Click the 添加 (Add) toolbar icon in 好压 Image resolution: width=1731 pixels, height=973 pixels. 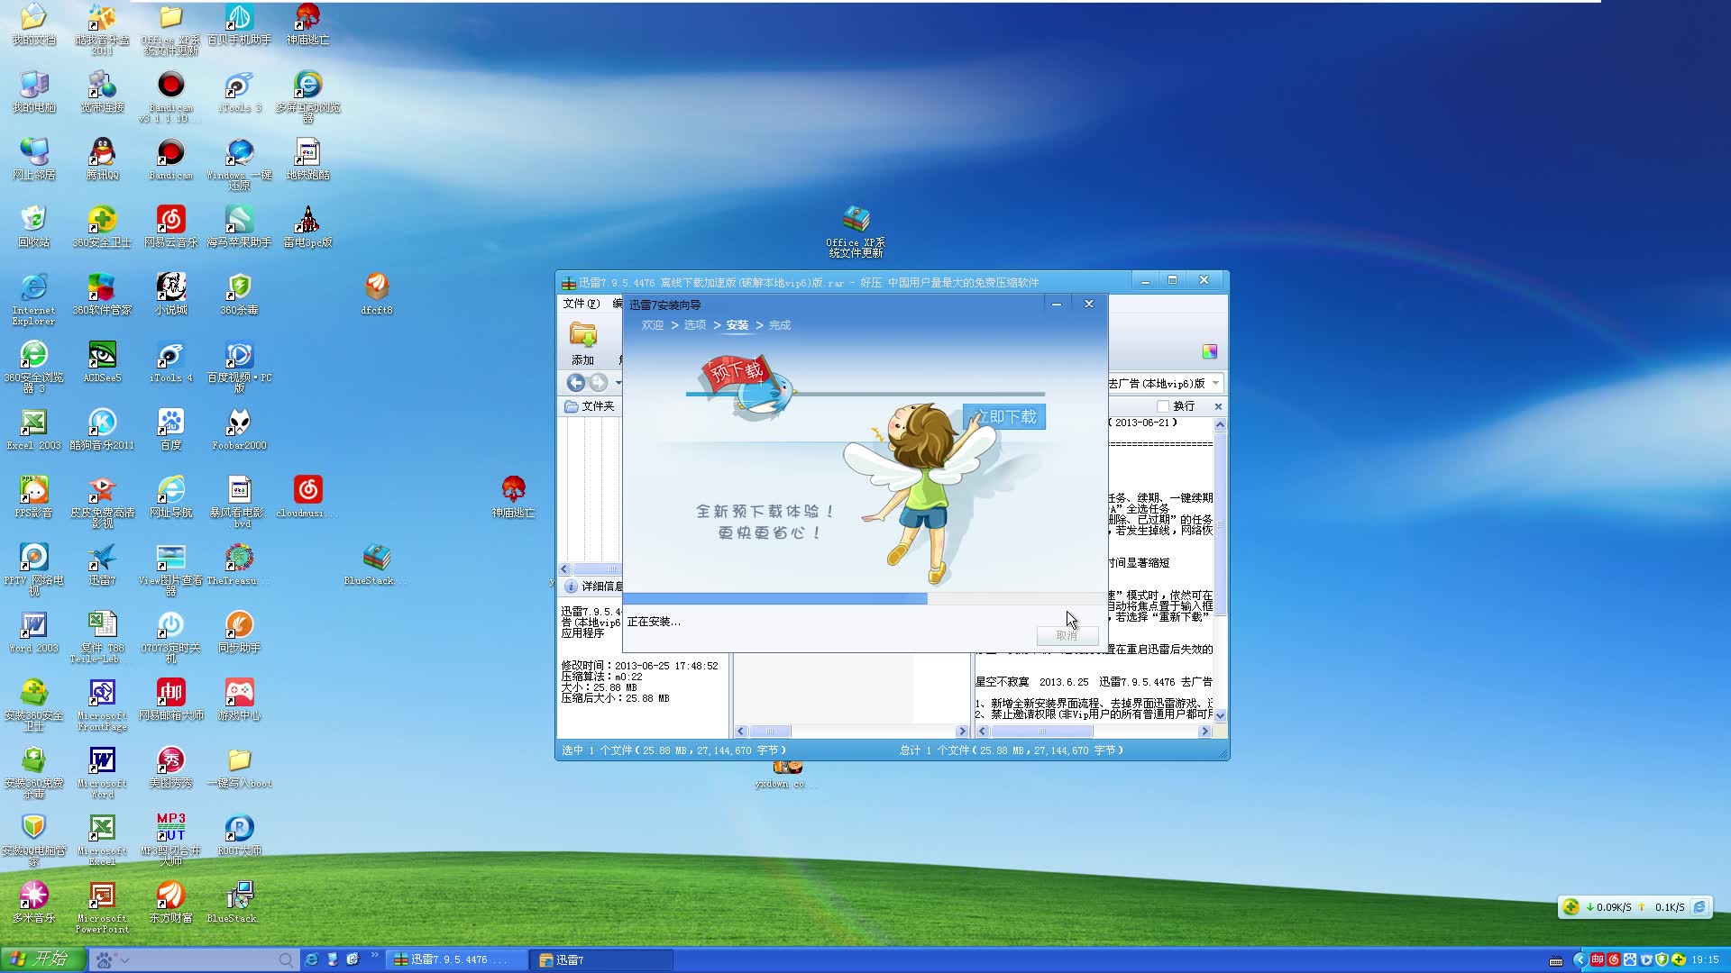point(583,342)
